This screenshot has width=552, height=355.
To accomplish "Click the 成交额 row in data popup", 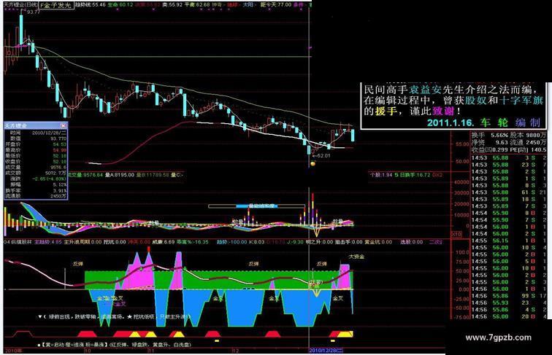I will tap(36, 173).
